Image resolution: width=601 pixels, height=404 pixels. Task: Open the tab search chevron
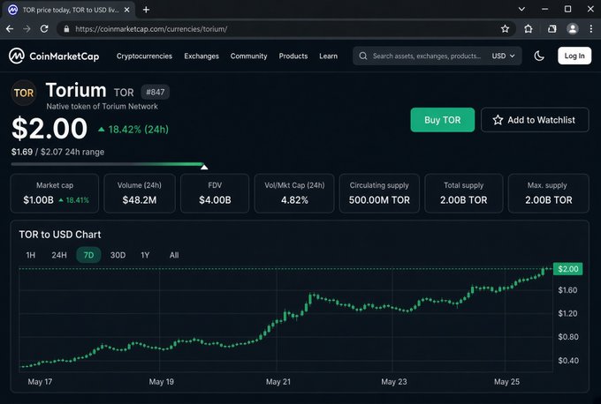coord(521,9)
